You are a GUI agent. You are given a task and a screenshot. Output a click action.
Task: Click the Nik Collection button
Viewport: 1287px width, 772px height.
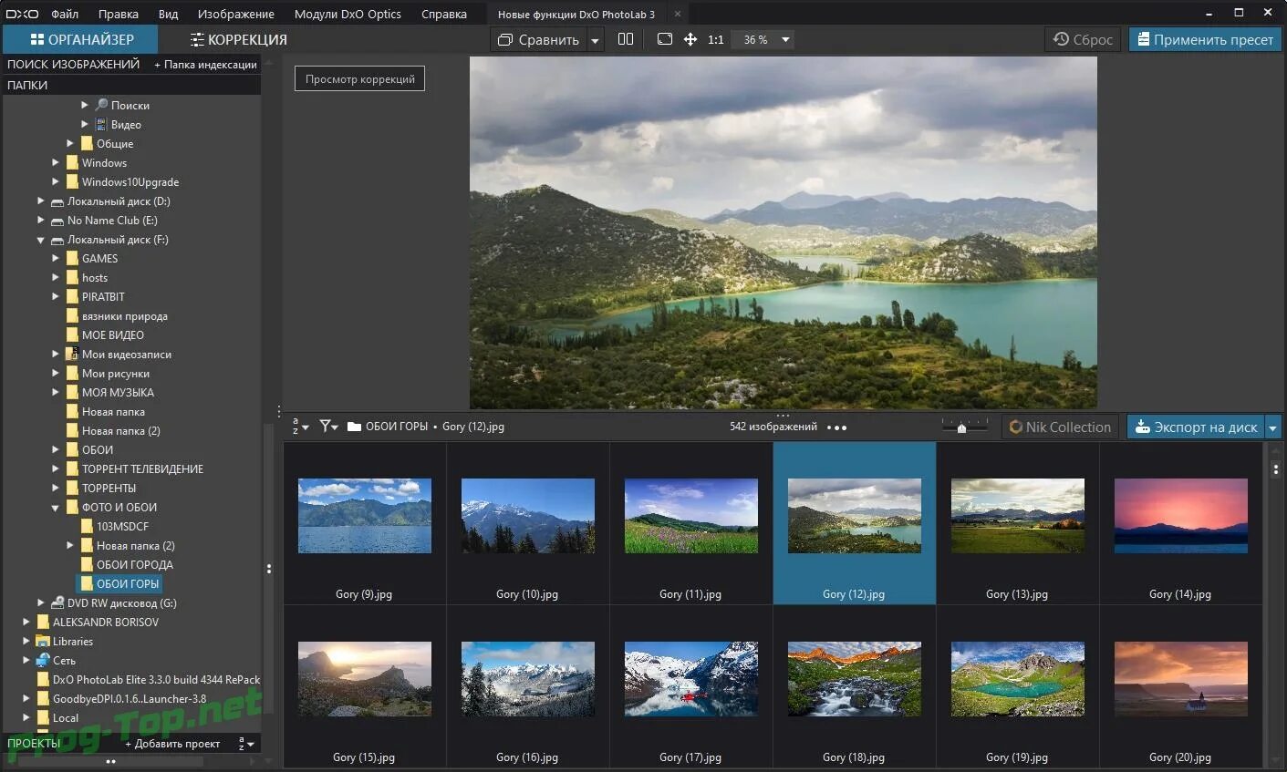1060,427
